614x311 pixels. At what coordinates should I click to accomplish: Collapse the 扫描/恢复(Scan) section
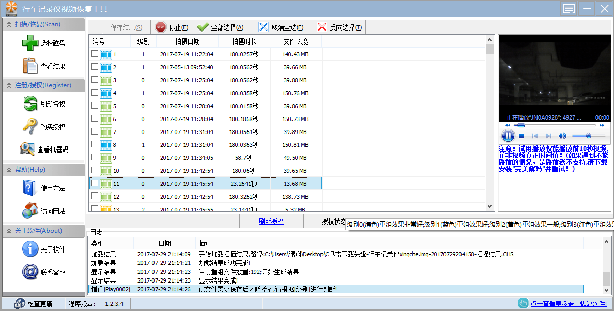pyautogui.click(x=9, y=24)
